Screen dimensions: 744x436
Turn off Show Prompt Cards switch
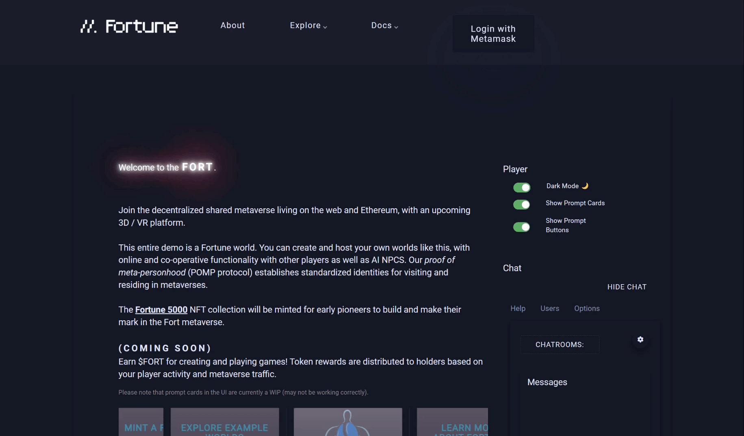point(522,205)
